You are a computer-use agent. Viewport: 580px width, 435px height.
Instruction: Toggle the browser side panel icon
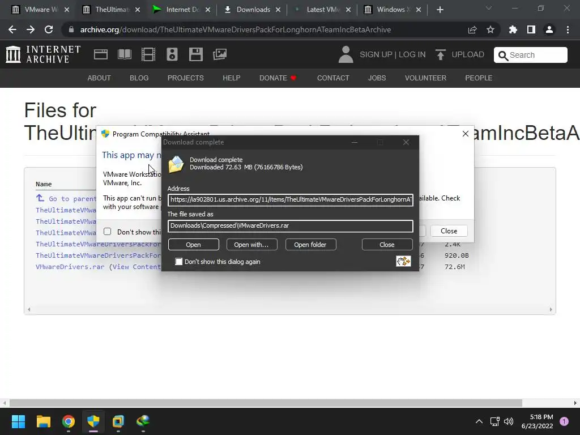pos(531,29)
